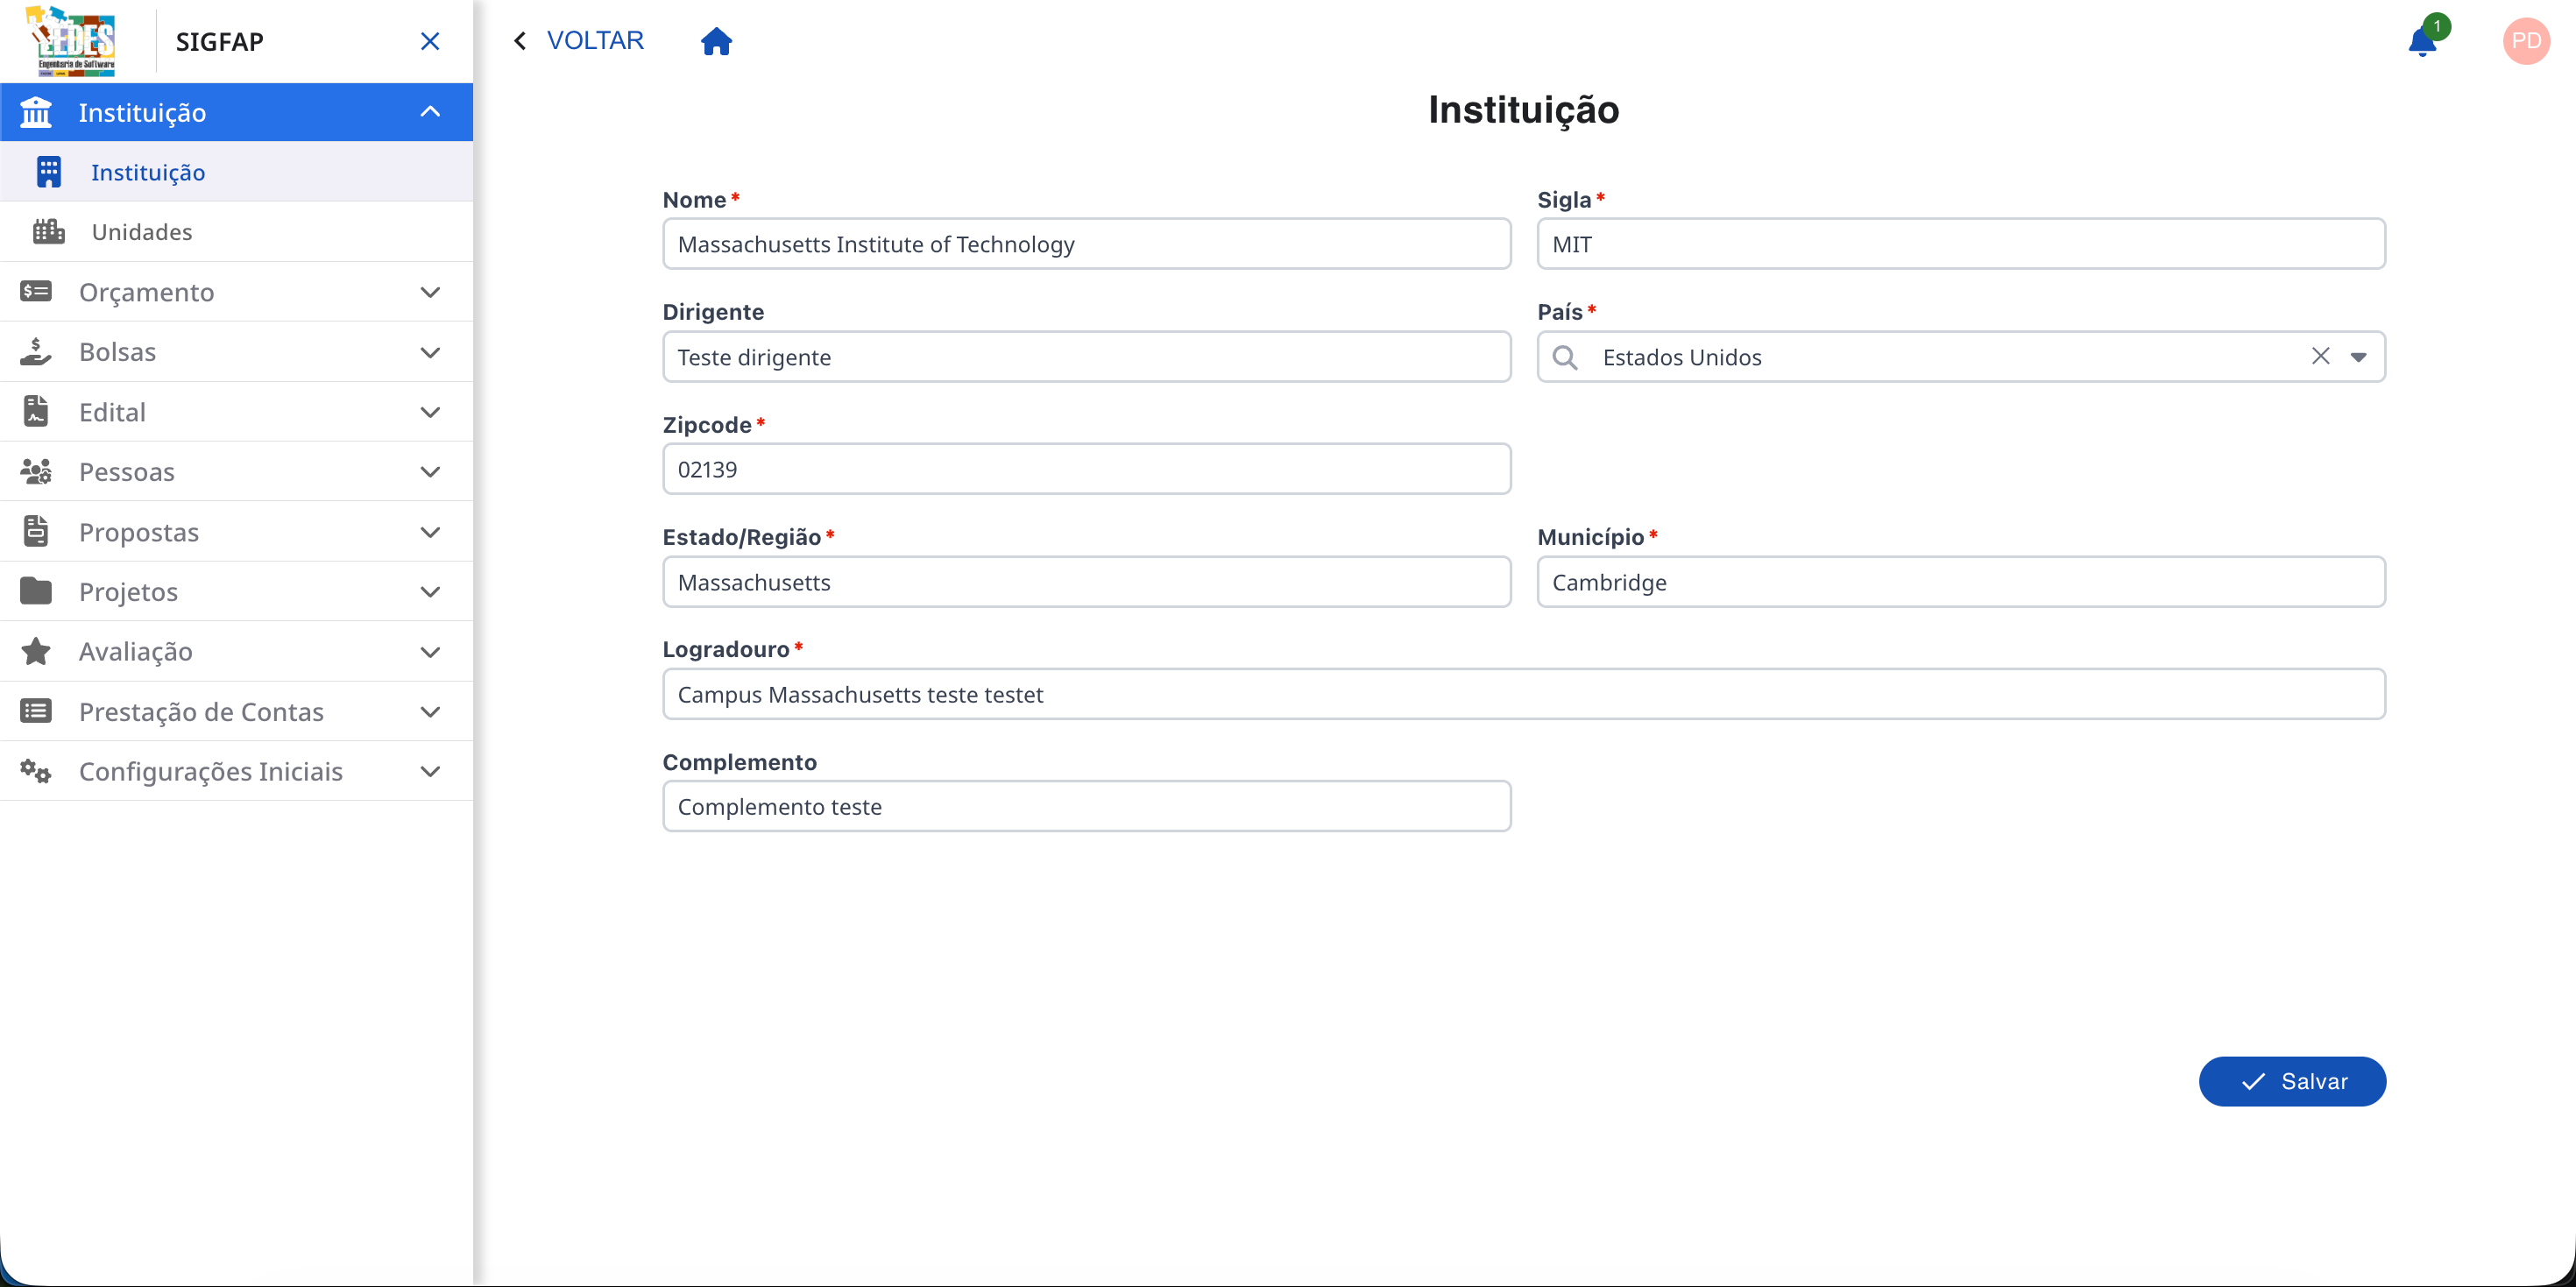Image resolution: width=2576 pixels, height=1287 pixels.
Task: Click the home icon next to VOLTAR
Action: [x=716, y=41]
